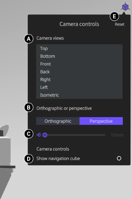The height and width of the screenshot is (199, 132).
Task: Switch projection to Orthographic
Action: [58, 121]
